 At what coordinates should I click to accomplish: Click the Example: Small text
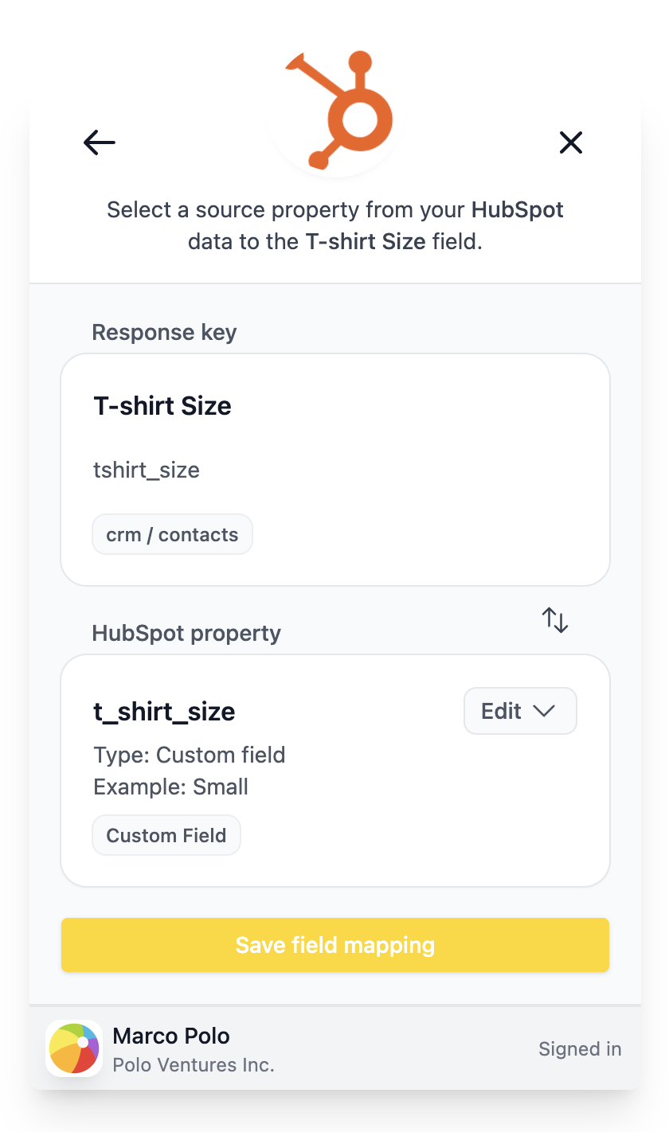[x=171, y=787]
